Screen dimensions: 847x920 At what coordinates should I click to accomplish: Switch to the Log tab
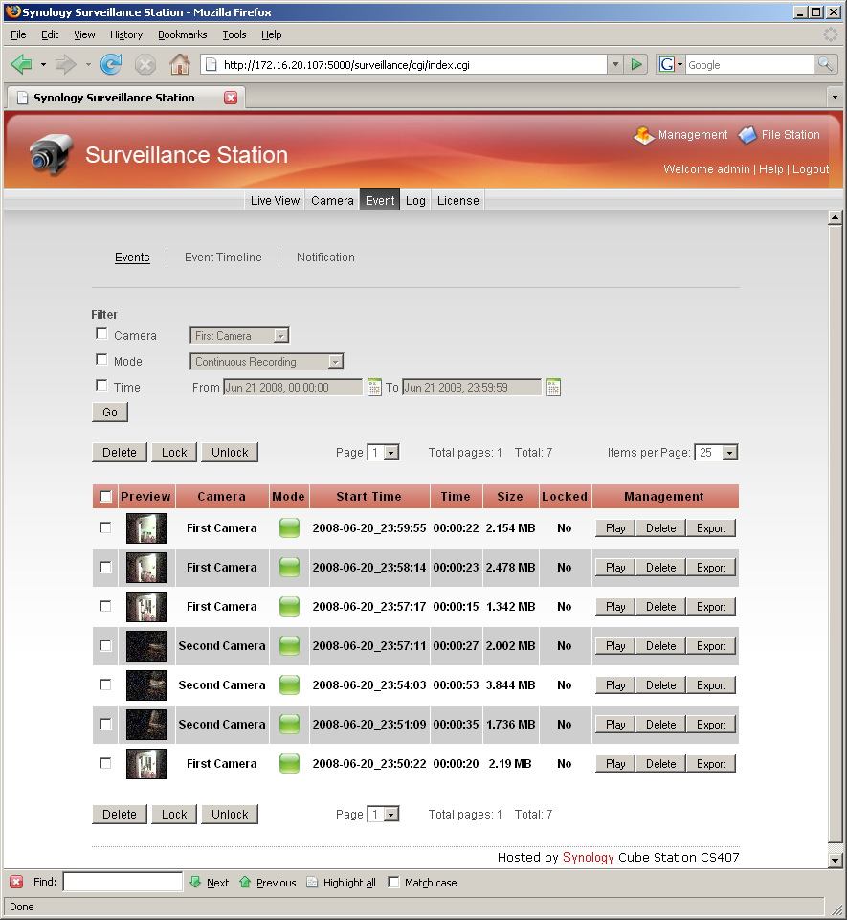415,201
